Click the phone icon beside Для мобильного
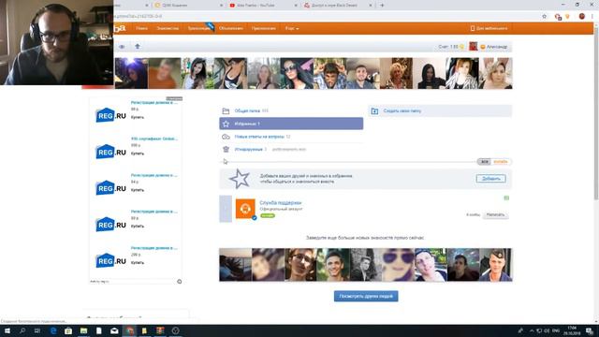 click(473, 28)
